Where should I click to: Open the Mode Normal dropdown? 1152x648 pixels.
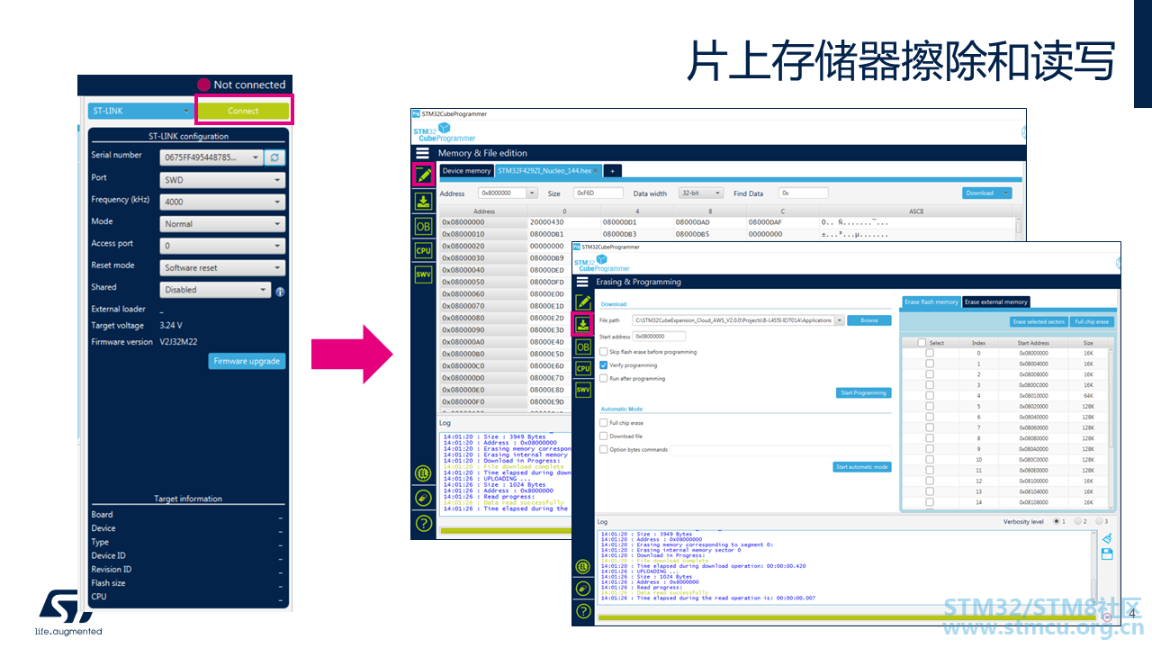point(222,224)
